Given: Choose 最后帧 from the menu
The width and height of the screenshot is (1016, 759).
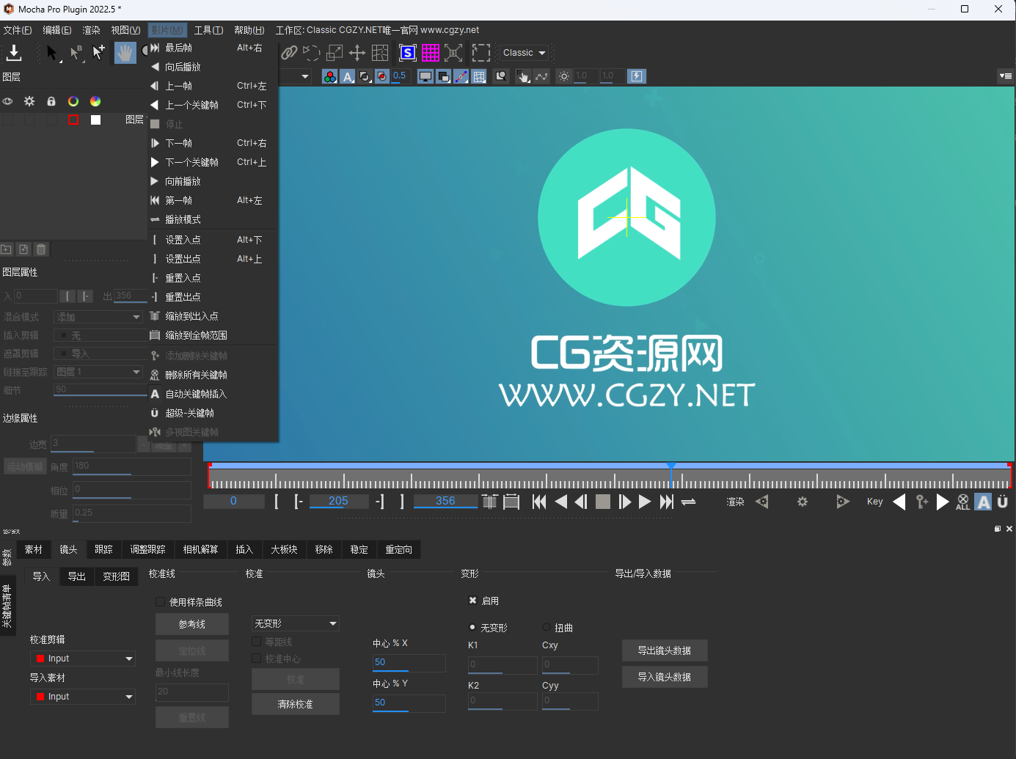Looking at the screenshot, I should click(x=213, y=48).
